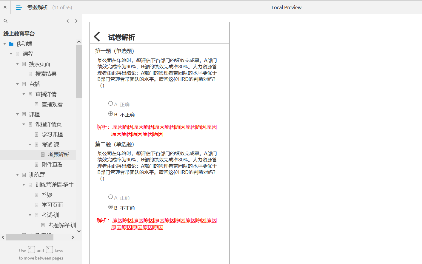
Task: Open the 答疑 page
Action: (47, 195)
